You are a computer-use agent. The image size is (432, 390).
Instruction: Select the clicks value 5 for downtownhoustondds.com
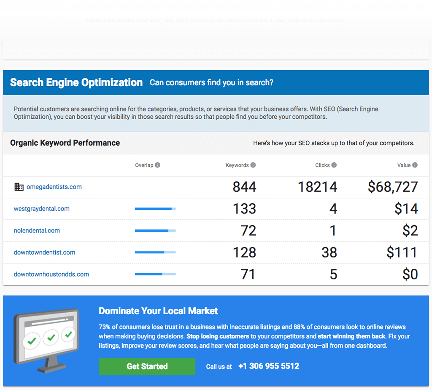[334, 274]
